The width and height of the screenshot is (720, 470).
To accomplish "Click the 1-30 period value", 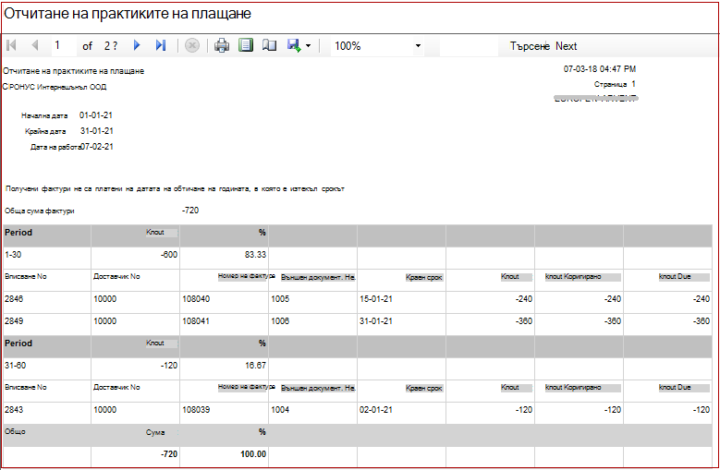I will point(13,255).
